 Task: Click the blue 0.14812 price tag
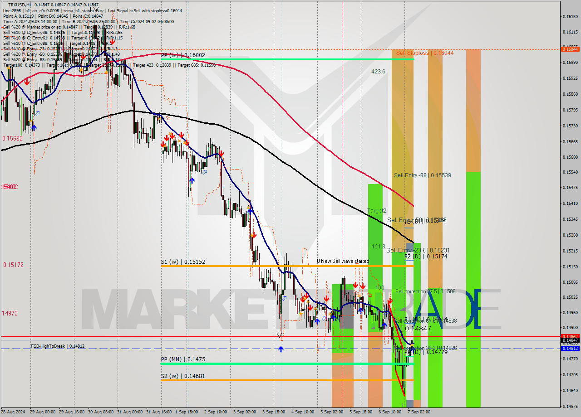(x=570, y=349)
